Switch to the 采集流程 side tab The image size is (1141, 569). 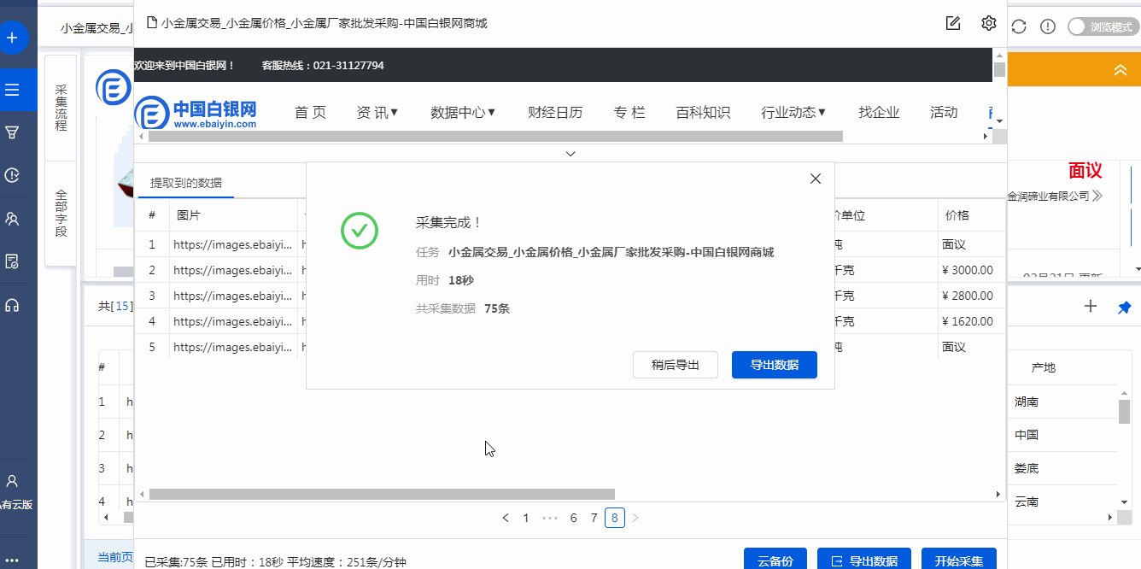coord(61,108)
